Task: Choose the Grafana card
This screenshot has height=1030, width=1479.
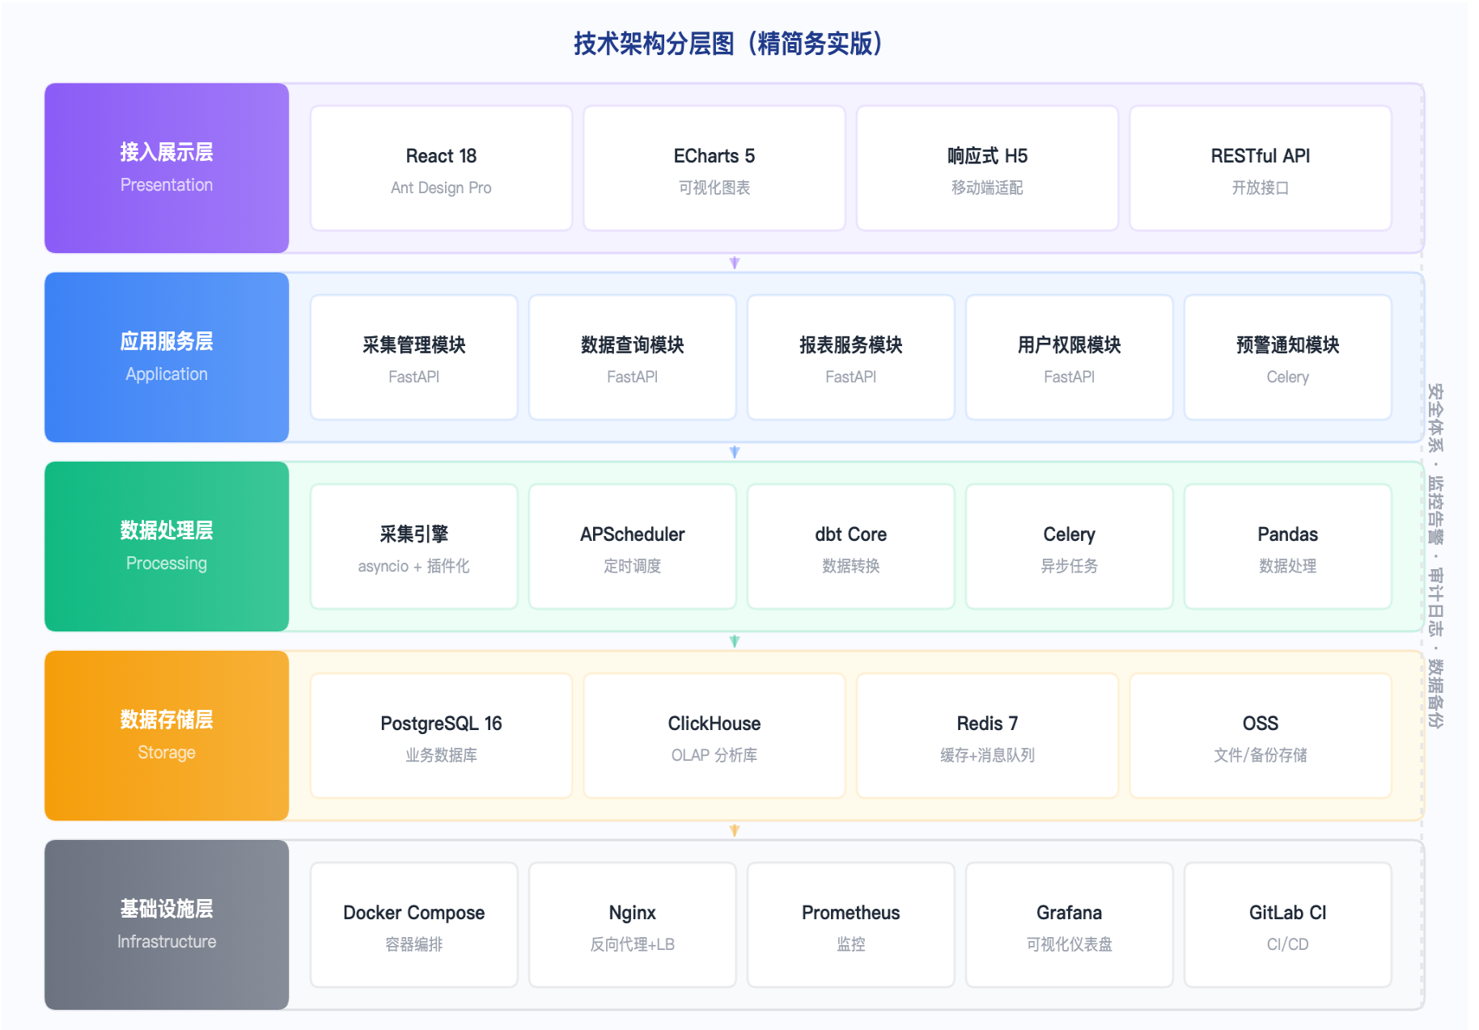Action: pyautogui.click(x=1070, y=925)
